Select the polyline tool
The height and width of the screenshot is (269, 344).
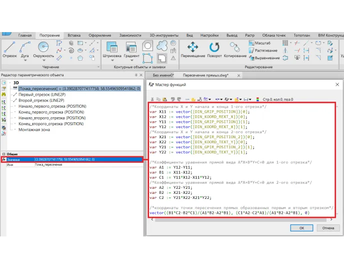pyautogui.click(x=59, y=43)
